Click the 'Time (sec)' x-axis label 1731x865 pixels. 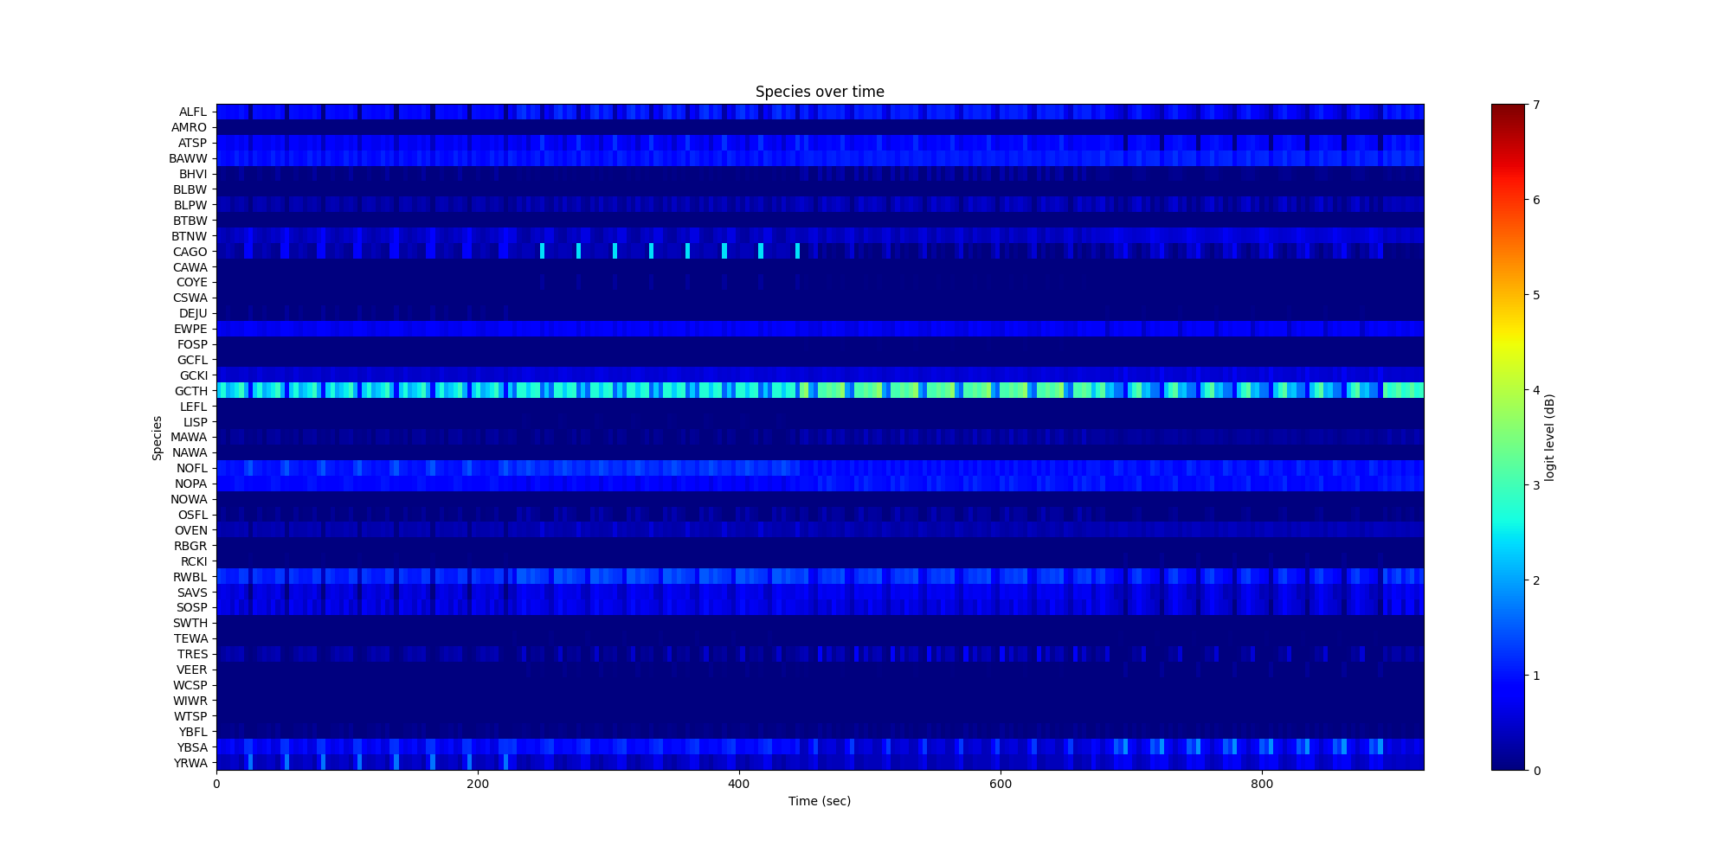click(819, 801)
